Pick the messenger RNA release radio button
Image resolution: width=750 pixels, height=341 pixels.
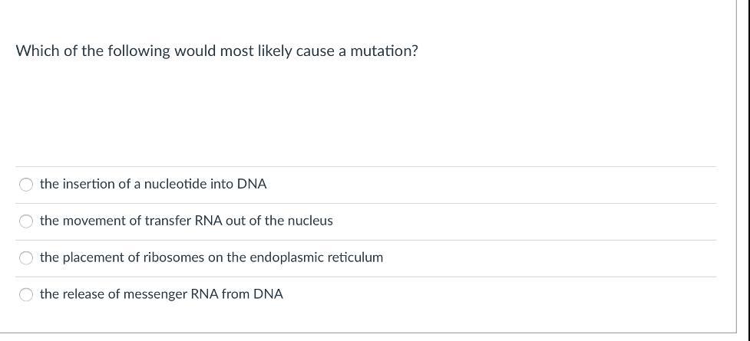click(26, 294)
